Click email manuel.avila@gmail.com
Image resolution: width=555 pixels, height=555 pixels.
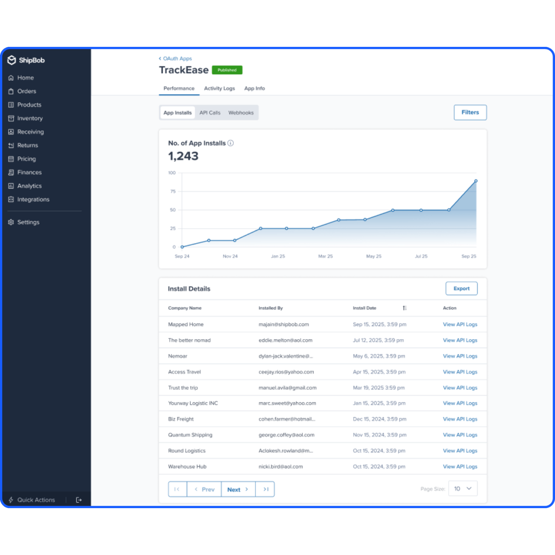287,388
